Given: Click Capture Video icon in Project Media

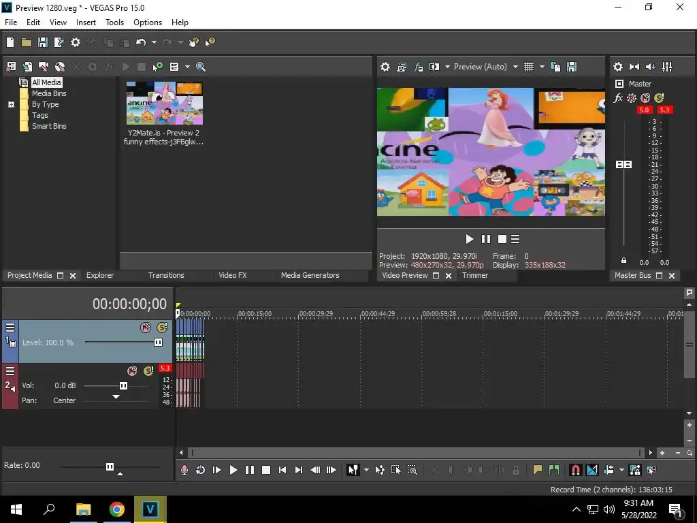Looking at the screenshot, I should coord(44,67).
